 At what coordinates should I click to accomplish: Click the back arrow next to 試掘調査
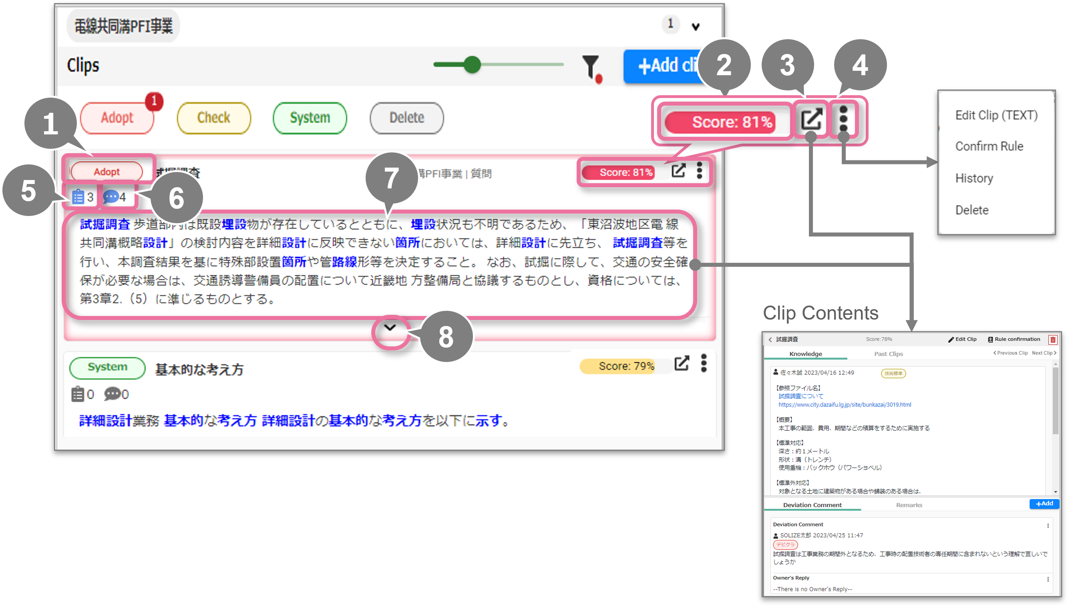pyautogui.click(x=770, y=340)
